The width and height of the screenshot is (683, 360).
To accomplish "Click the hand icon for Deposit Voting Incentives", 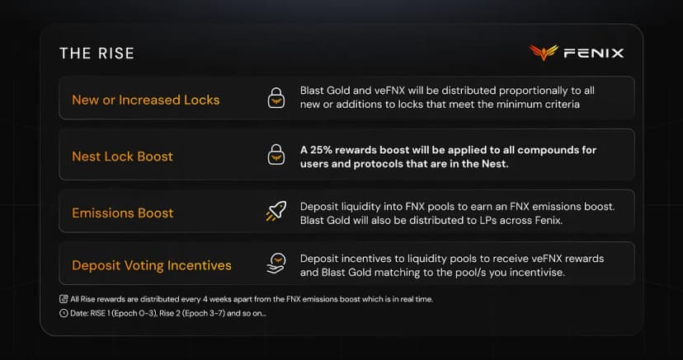I will [276, 264].
